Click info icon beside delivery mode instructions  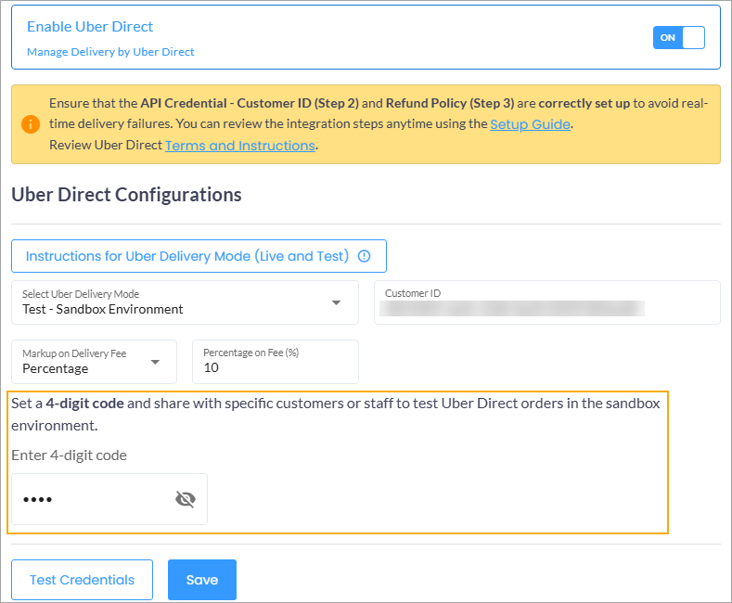pyautogui.click(x=364, y=256)
